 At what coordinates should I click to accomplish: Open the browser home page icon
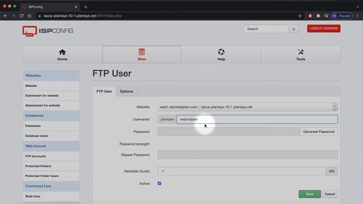click(x=29, y=16)
